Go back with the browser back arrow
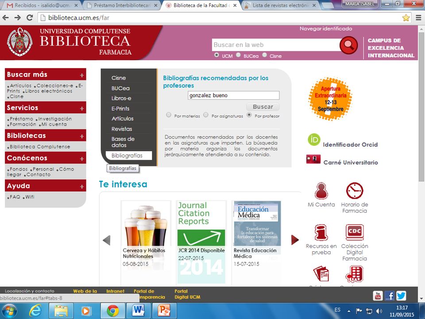 point(6,18)
